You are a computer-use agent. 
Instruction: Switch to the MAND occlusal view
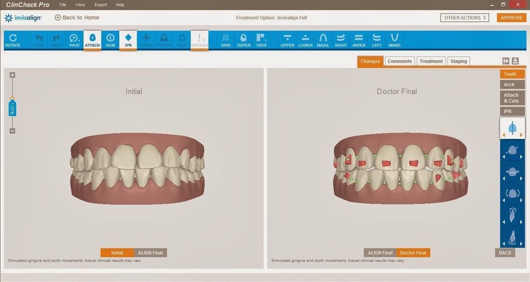point(394,40)
